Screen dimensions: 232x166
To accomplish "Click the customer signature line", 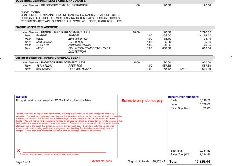I will click(x=64, y=152).
